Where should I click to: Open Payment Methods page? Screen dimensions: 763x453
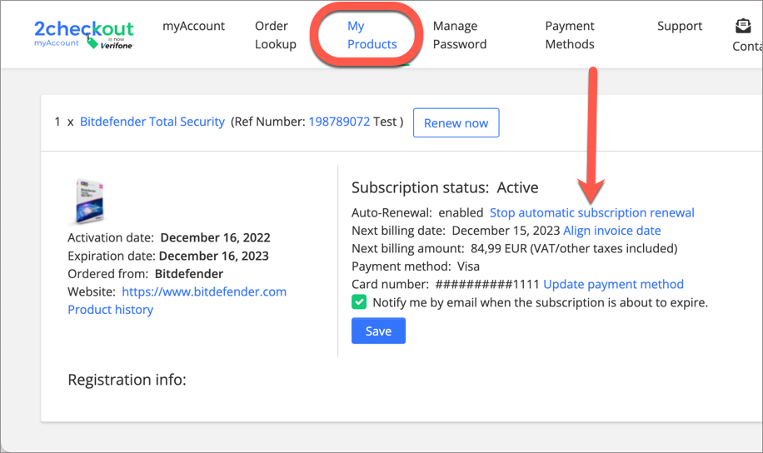[x=570, y=35]
